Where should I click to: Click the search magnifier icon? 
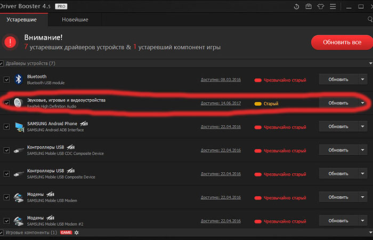pyautogui.click(x=370, y=19)
